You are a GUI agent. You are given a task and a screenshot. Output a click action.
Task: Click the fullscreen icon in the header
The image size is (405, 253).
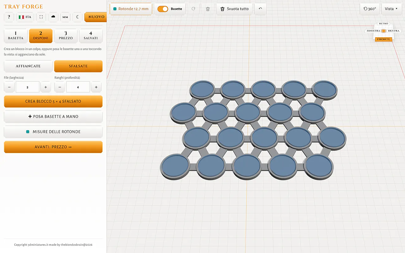[41, 17]
